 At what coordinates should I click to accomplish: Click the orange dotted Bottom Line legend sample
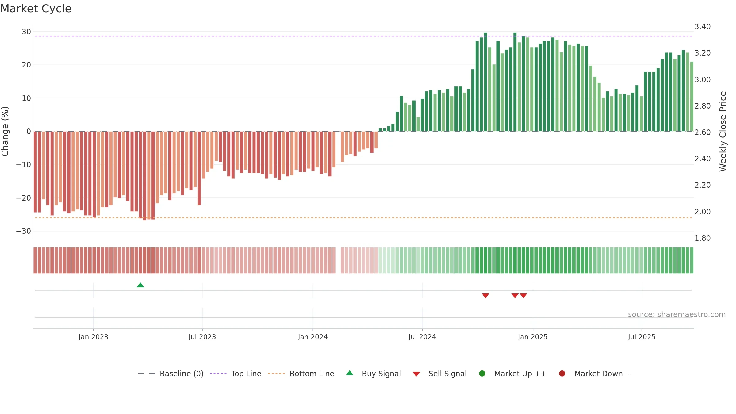coord(277,374)
